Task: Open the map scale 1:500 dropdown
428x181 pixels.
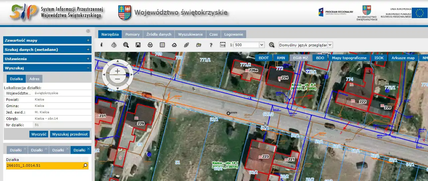Action: 261,45
